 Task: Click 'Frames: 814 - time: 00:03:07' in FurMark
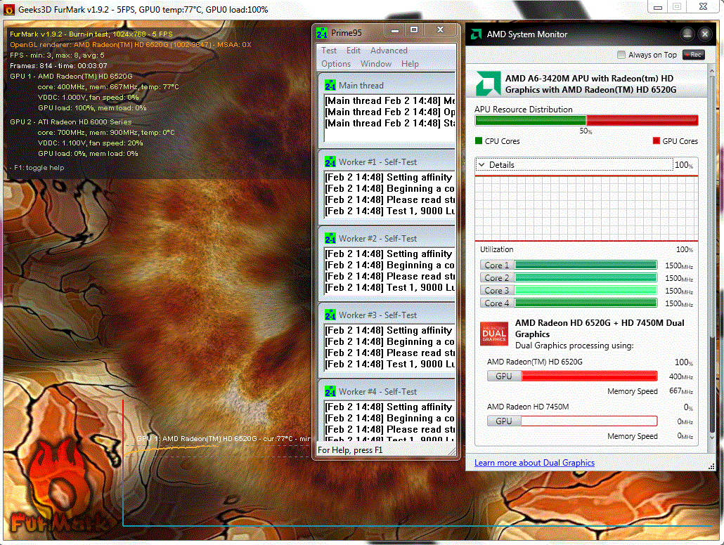pyautogui.click(x=58, y=65)
